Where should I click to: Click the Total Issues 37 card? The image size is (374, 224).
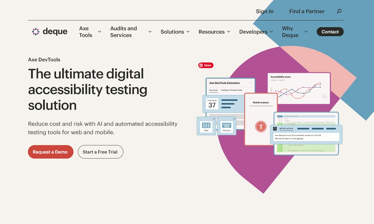pos(212,104)
